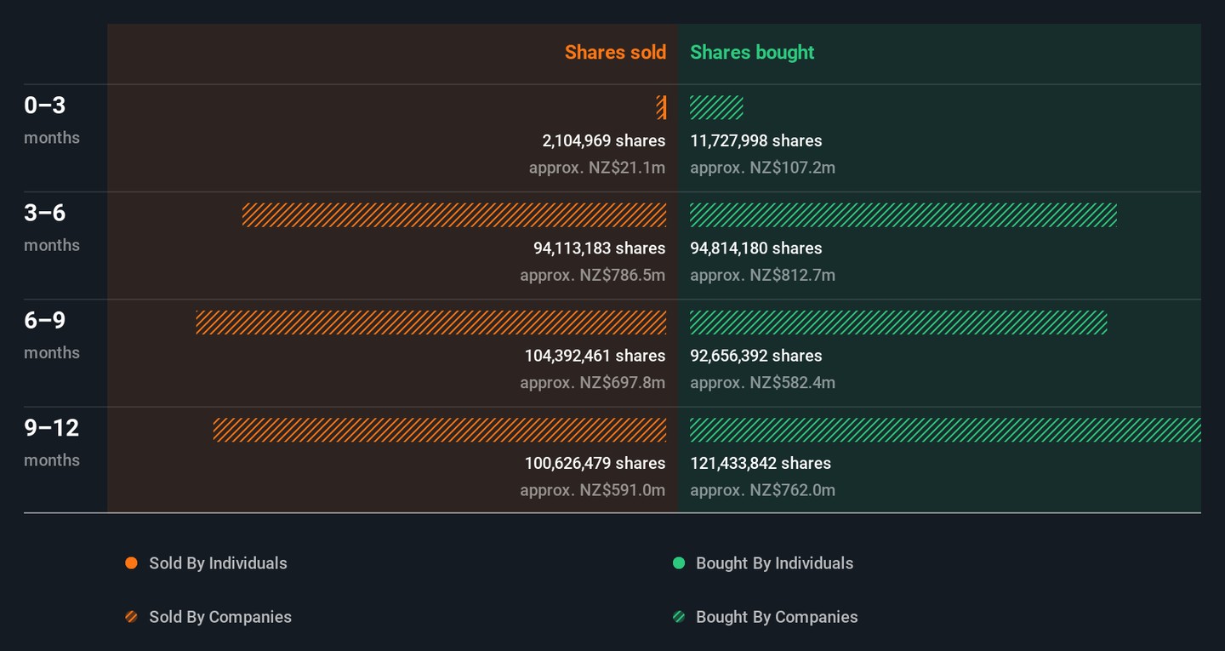Select the orange 3–6 months sold bar

click(454, 215)
